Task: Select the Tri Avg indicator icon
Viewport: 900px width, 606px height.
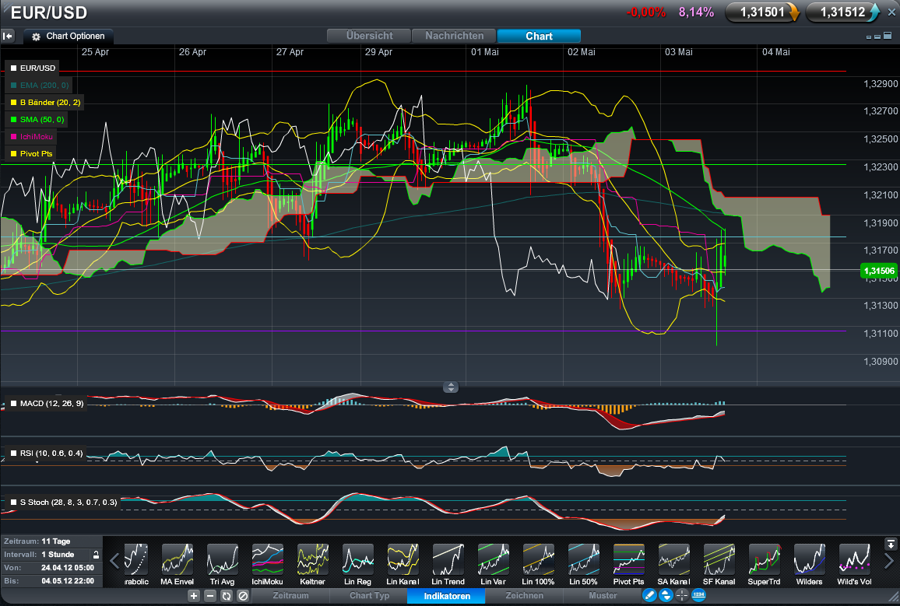Action: click(x=222, y=559)
